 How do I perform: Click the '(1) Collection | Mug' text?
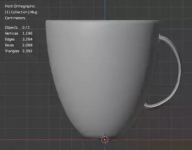(x=21, y=12)
